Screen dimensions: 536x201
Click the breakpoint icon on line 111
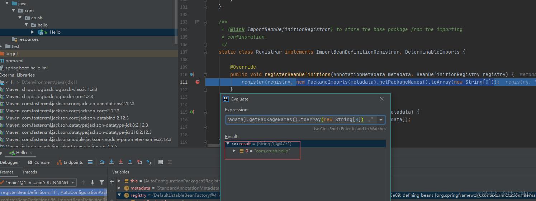tap(198, 82)
